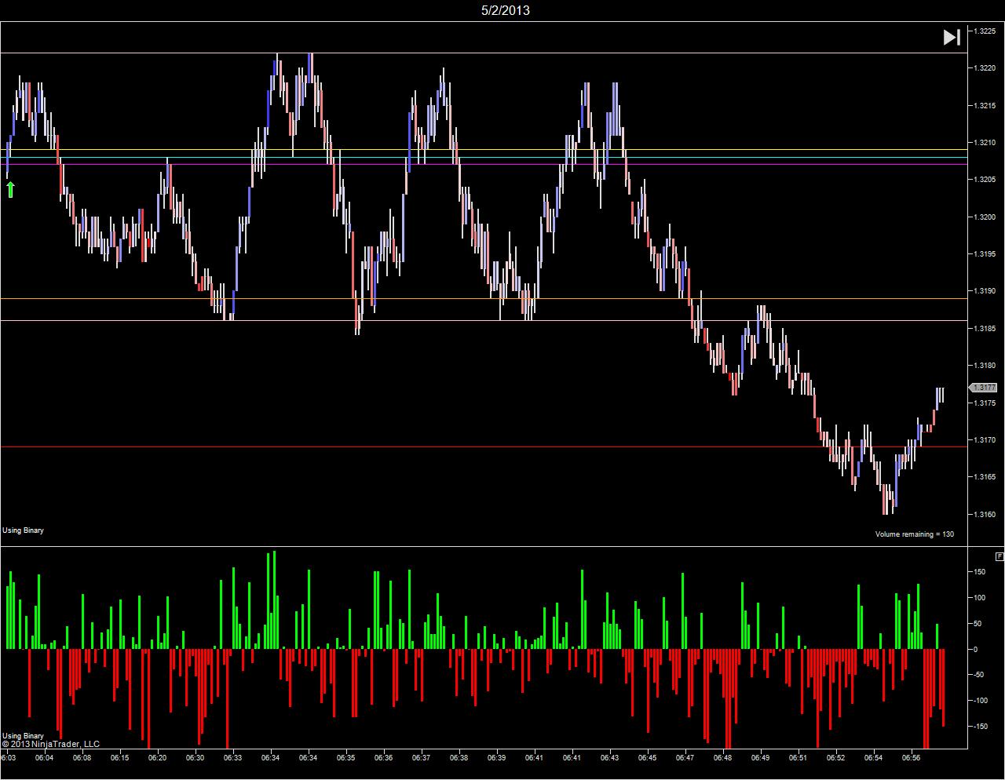The height and width of the screenshot is (780, 1005).
Task: Click the 06:20 time axis label
Action: 157,758
